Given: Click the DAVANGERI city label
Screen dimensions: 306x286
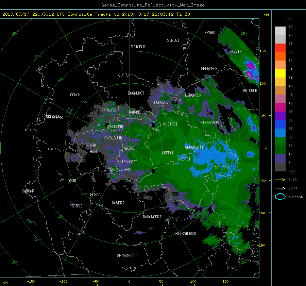Looking at the screenshot, I should point(152,217).
